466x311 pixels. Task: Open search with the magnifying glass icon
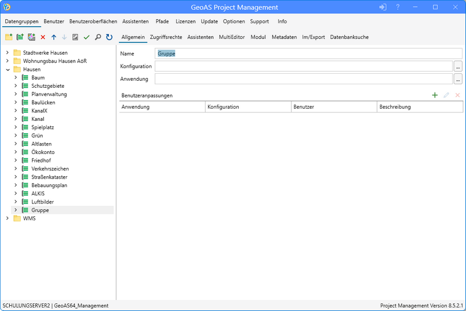[97, 37]
